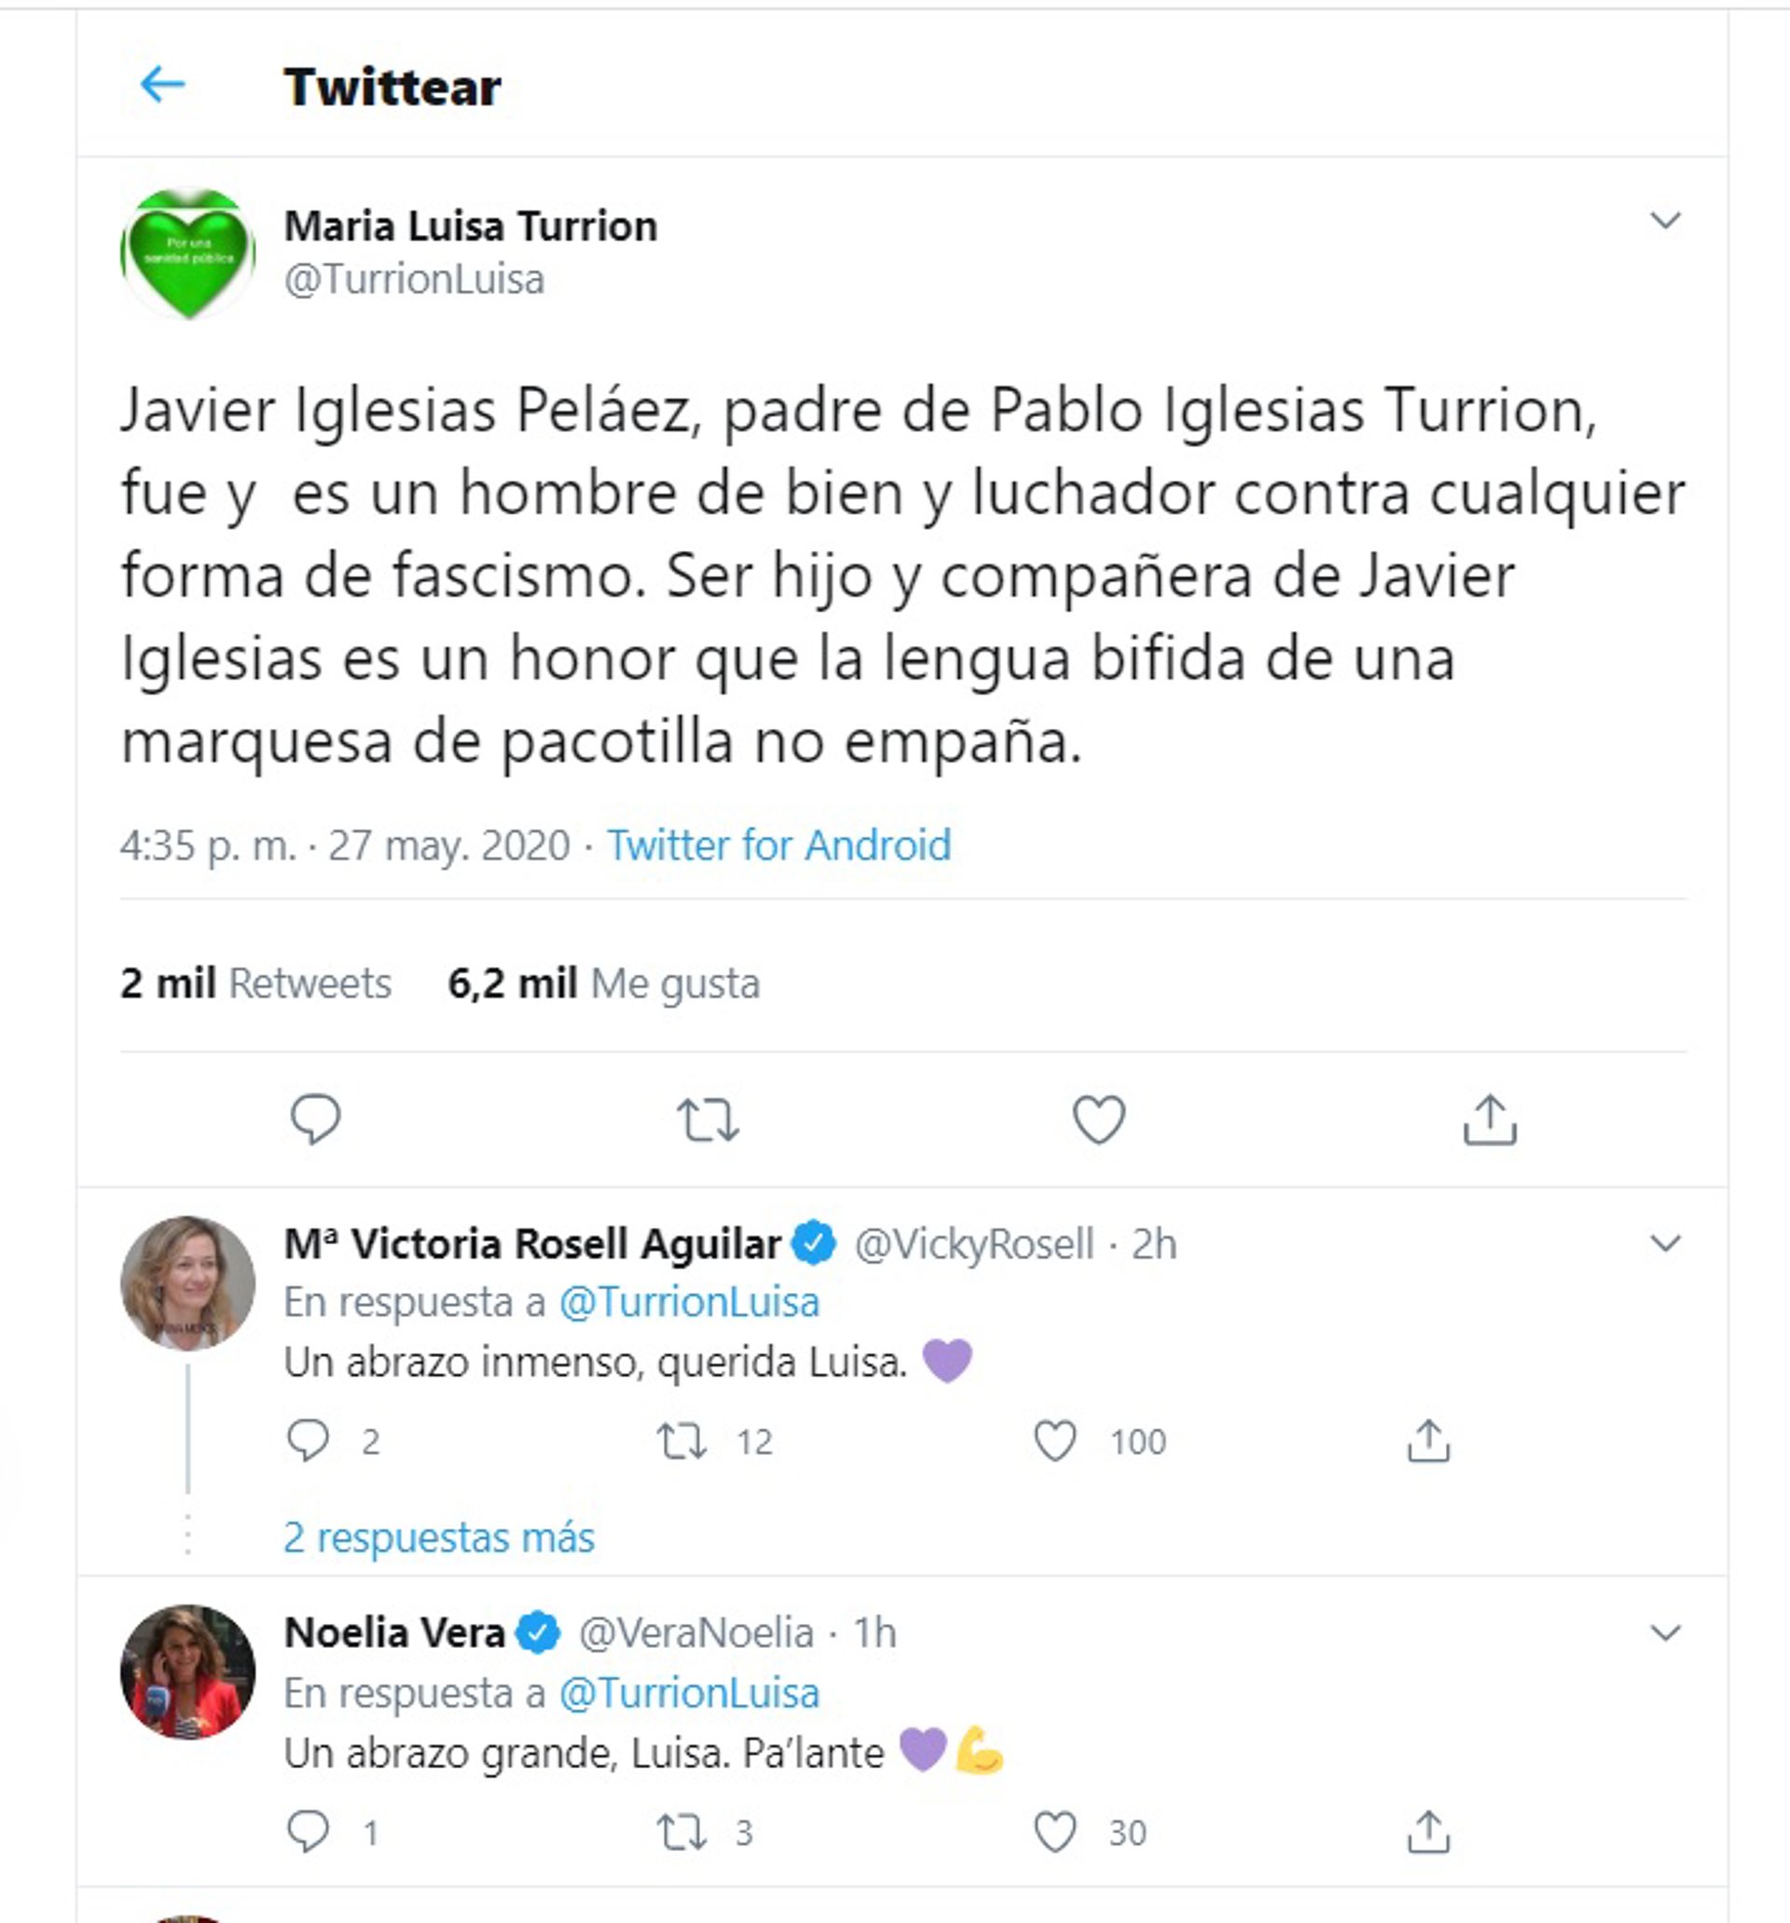Open Maria Luisa Turrion's green heart avatar
The width and height of the screenshot is (1790, 1923).
187,254
